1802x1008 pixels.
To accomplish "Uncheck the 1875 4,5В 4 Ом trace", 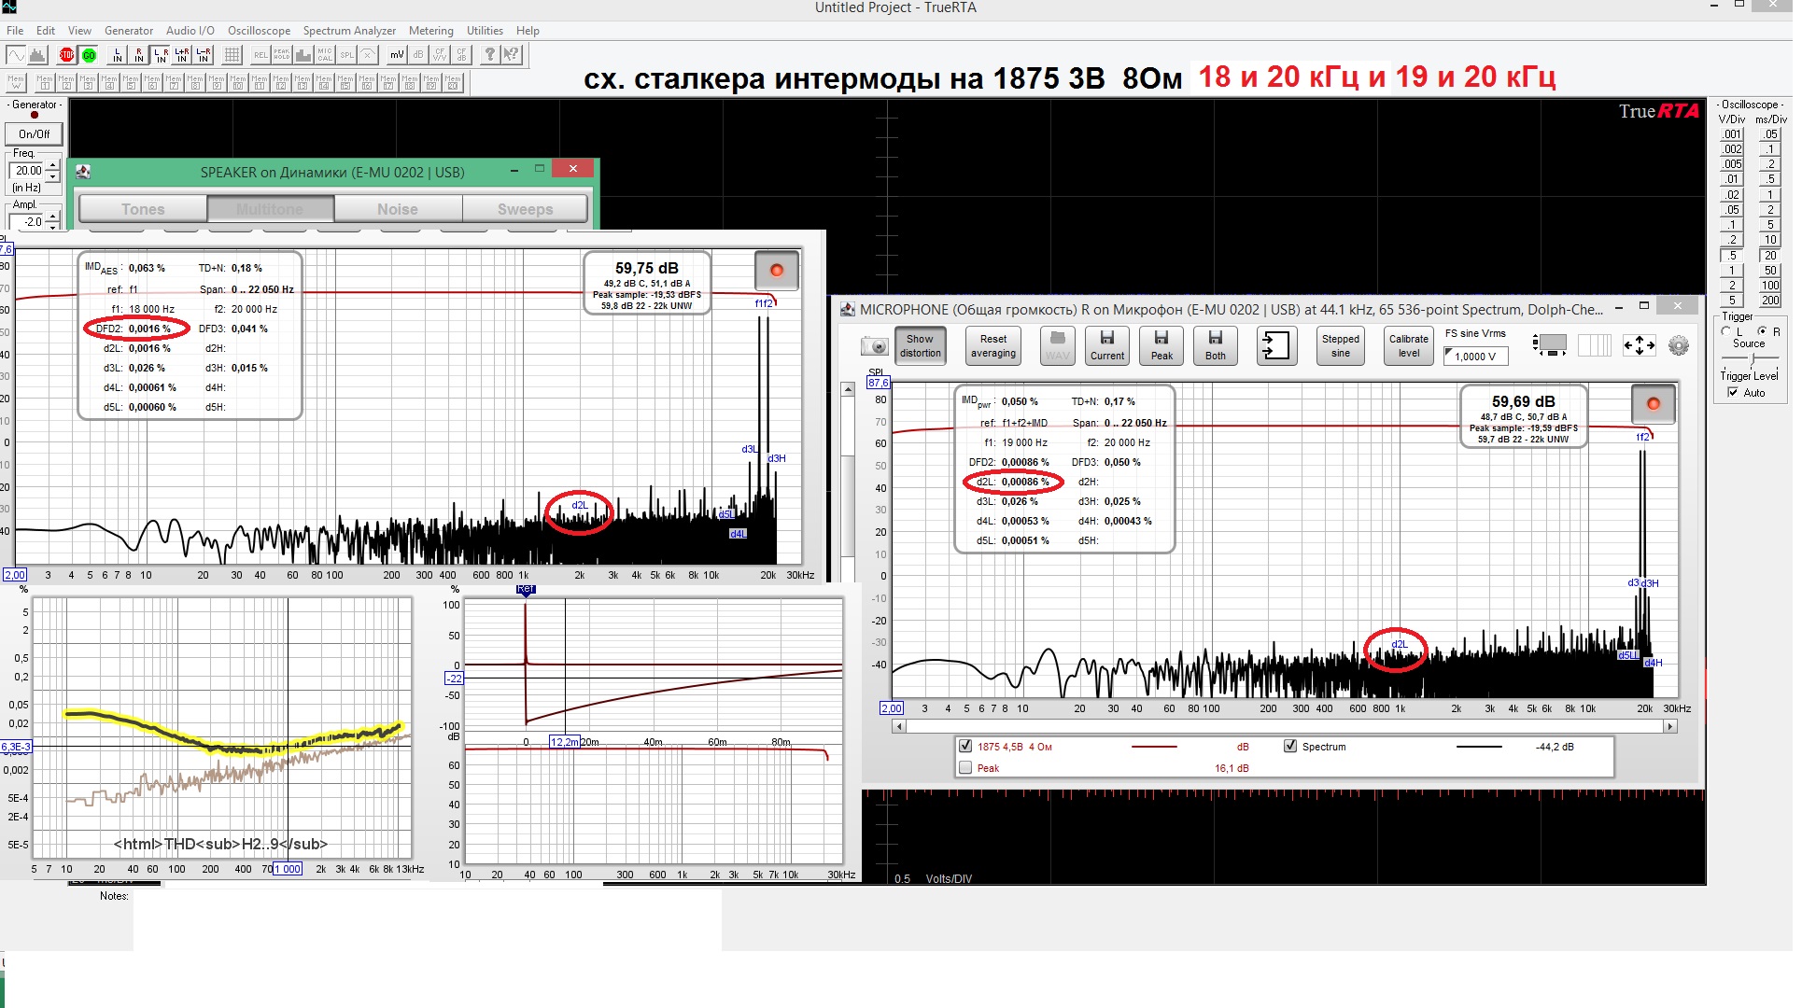I will 965,746.
